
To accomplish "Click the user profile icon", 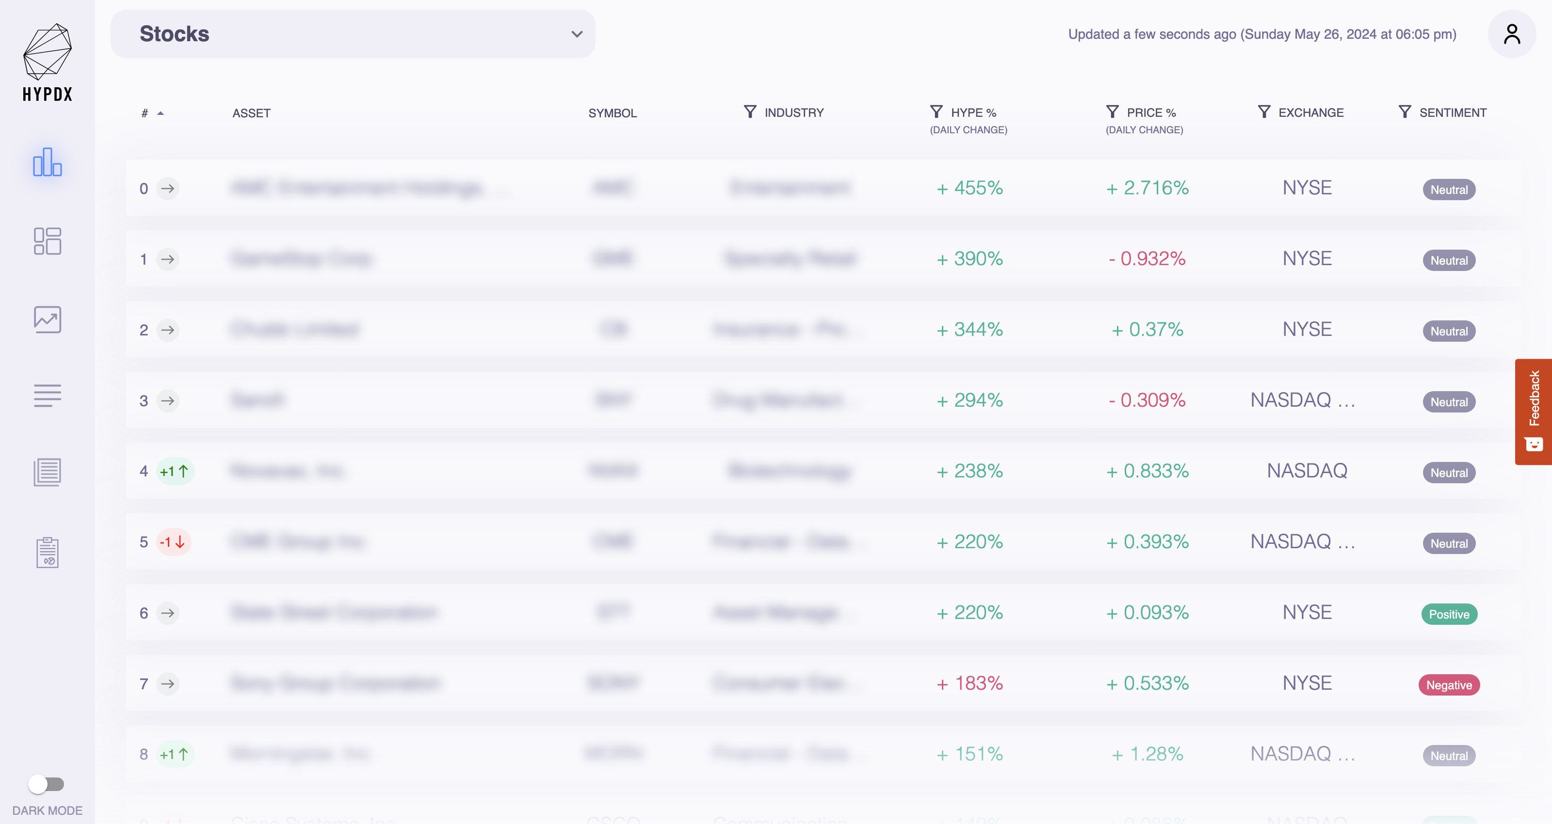I will coord(1512,34).
